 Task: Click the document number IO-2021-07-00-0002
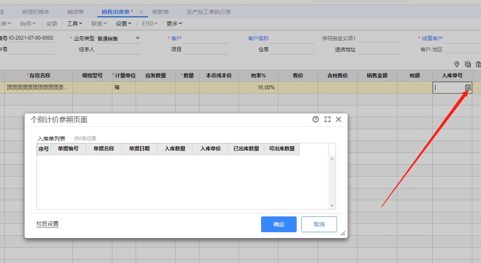31,38
